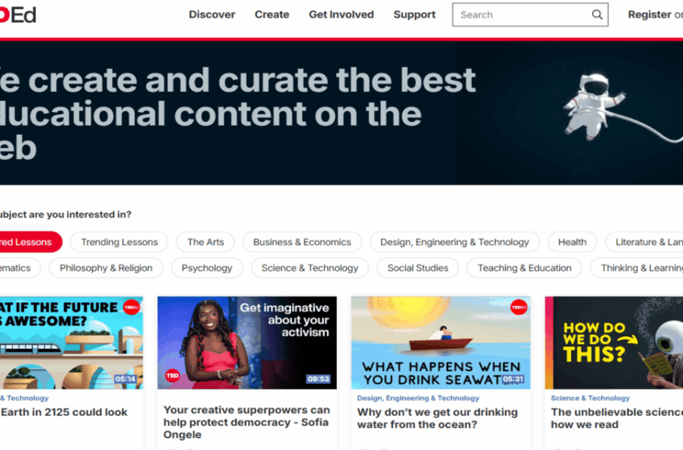Open the Support menu

click(x=415, y=14)
